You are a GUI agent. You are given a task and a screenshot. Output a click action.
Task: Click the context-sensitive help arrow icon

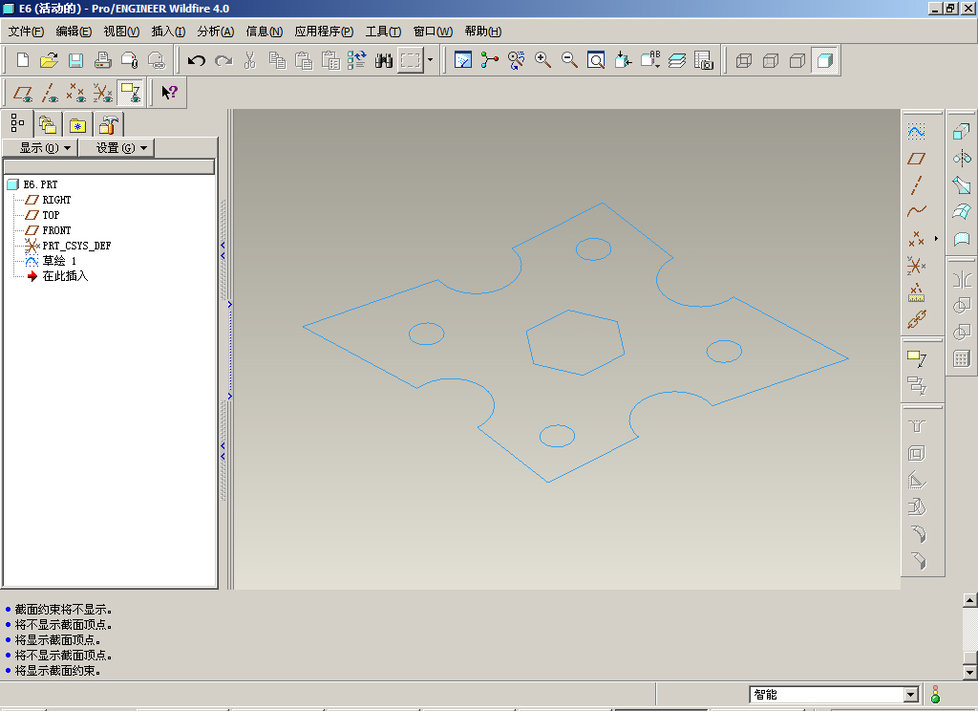pyautogui.click(x=169, y=93)
